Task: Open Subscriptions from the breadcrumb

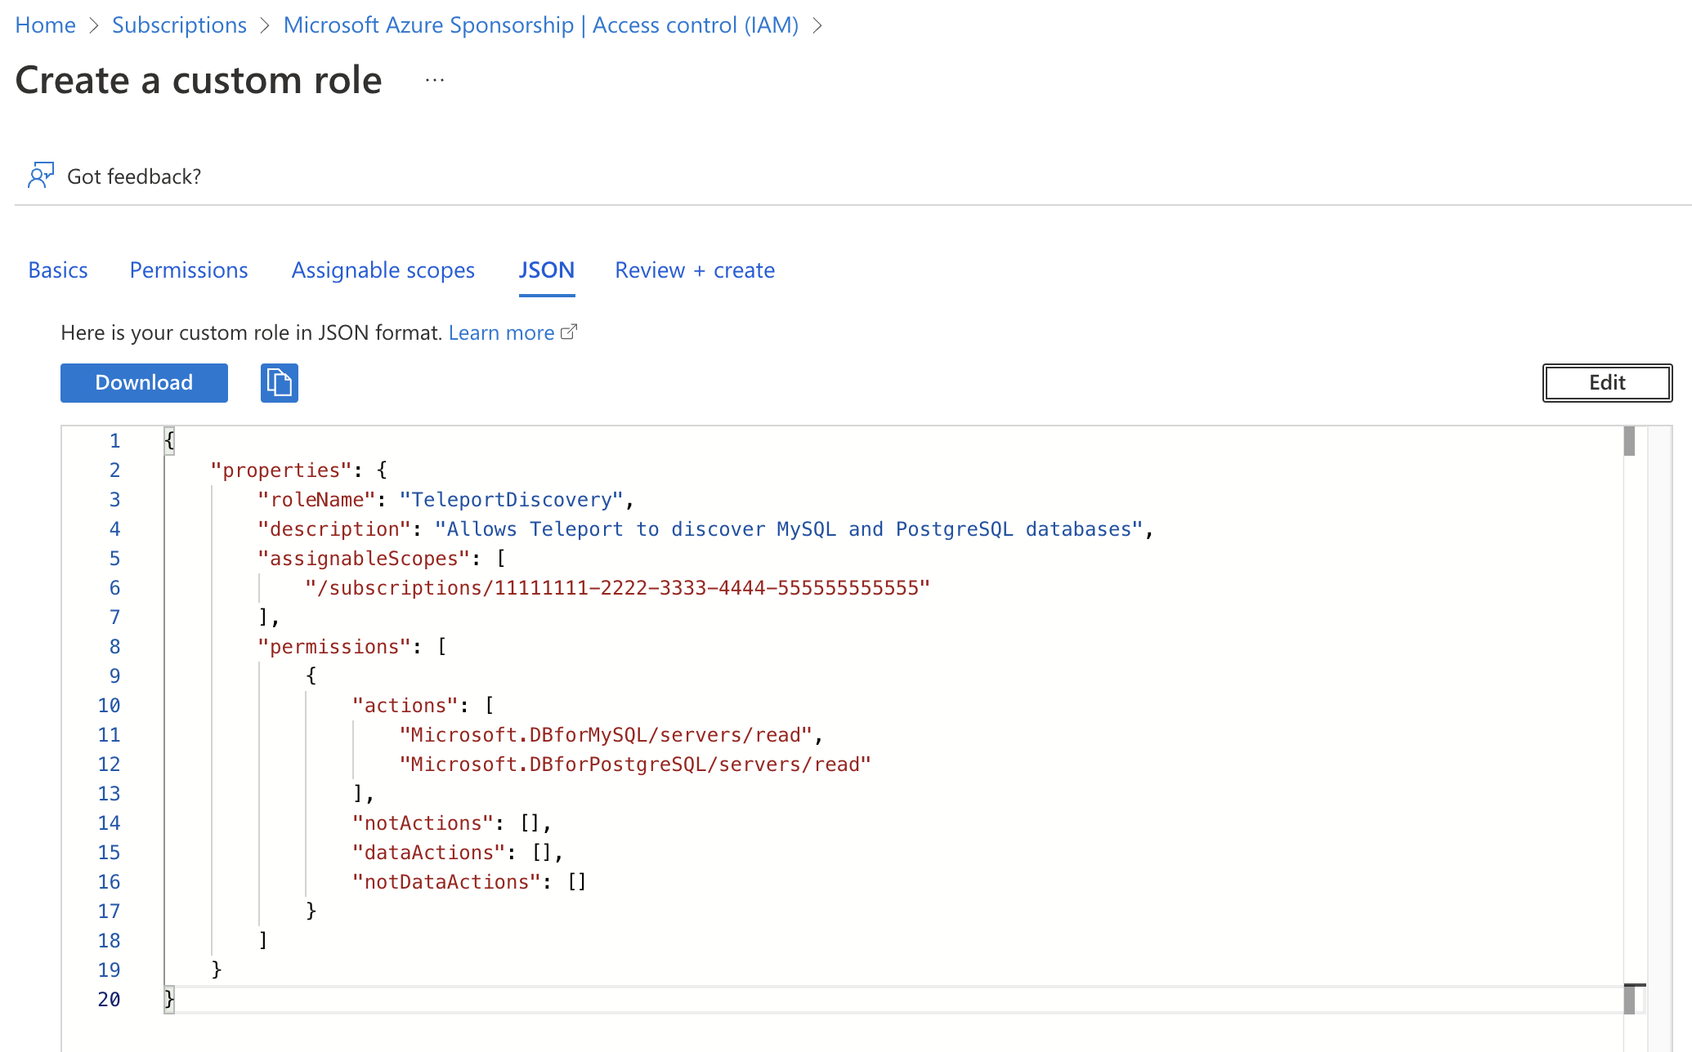Action: (x=179, y=25)
